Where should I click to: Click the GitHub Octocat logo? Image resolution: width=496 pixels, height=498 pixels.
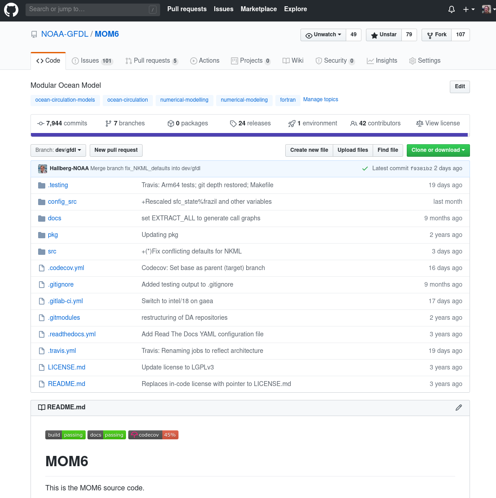11,9
